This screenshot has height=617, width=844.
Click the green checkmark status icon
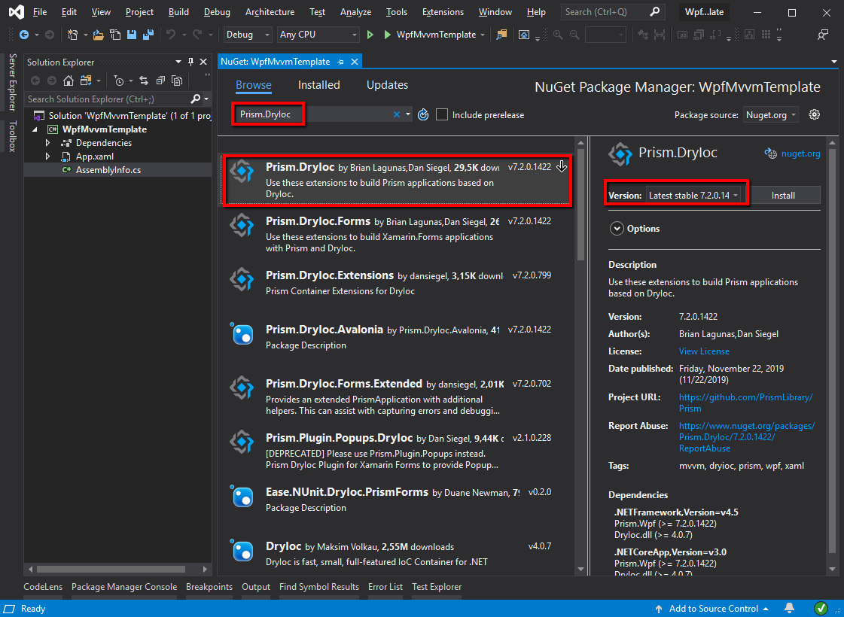click(821, 609)
